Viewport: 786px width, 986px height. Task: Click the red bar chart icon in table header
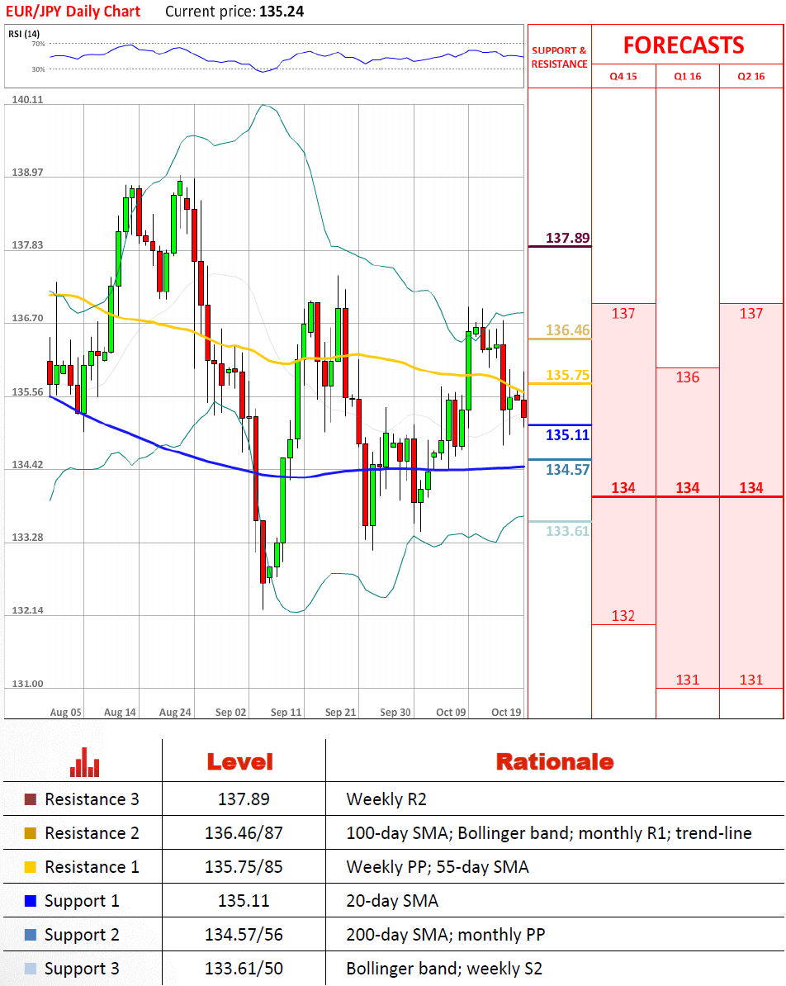coord(84,762)
